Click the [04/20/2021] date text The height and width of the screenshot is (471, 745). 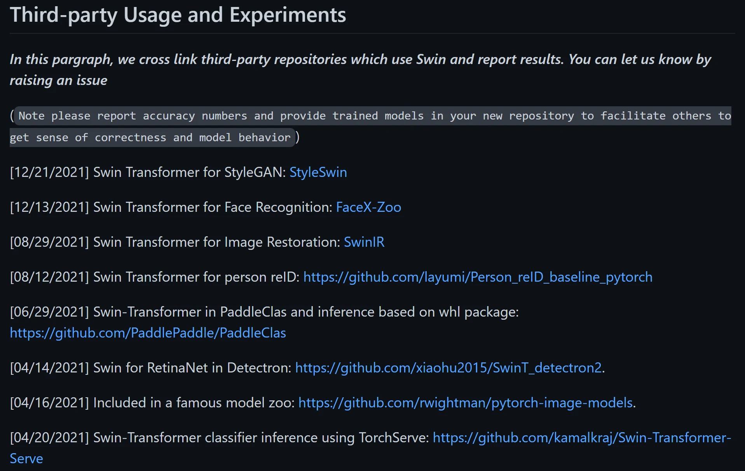tap(49, 438)
